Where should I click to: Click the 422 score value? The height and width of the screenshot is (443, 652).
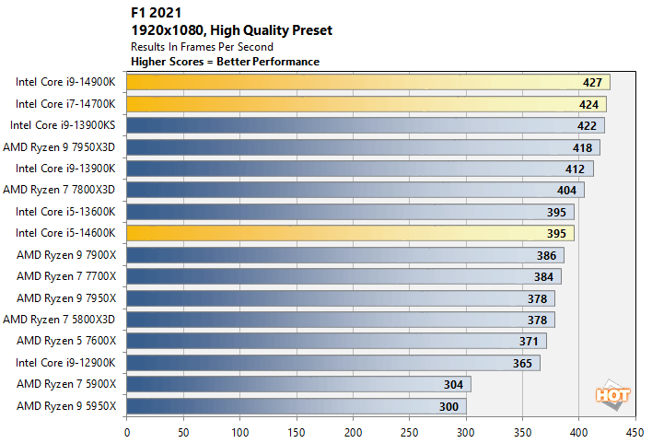coord(587,126)
